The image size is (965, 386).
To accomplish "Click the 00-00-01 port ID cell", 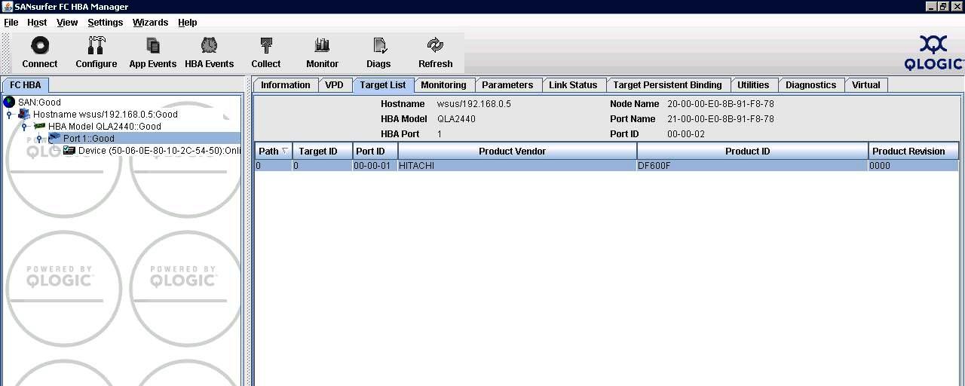I will pos(375,165).
